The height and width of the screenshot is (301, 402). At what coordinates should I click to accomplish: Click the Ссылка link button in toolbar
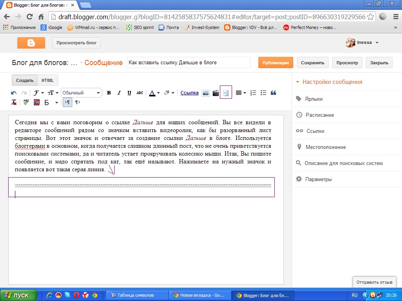point(190,92)
